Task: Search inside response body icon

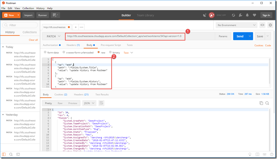Action: (267, 103)
